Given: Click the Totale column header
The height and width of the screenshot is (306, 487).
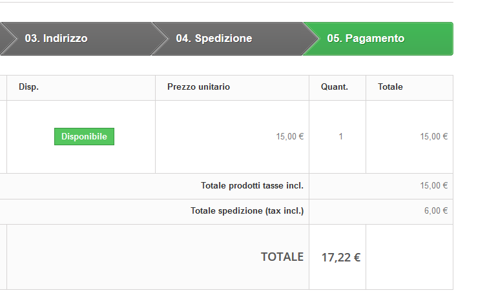Looking at the screenshot, I should [x=390, y=87].
